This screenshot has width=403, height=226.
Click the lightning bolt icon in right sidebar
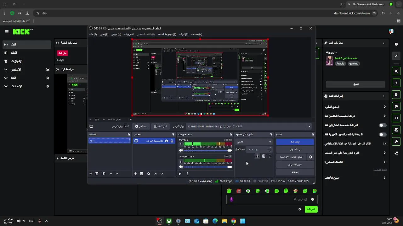396,83
